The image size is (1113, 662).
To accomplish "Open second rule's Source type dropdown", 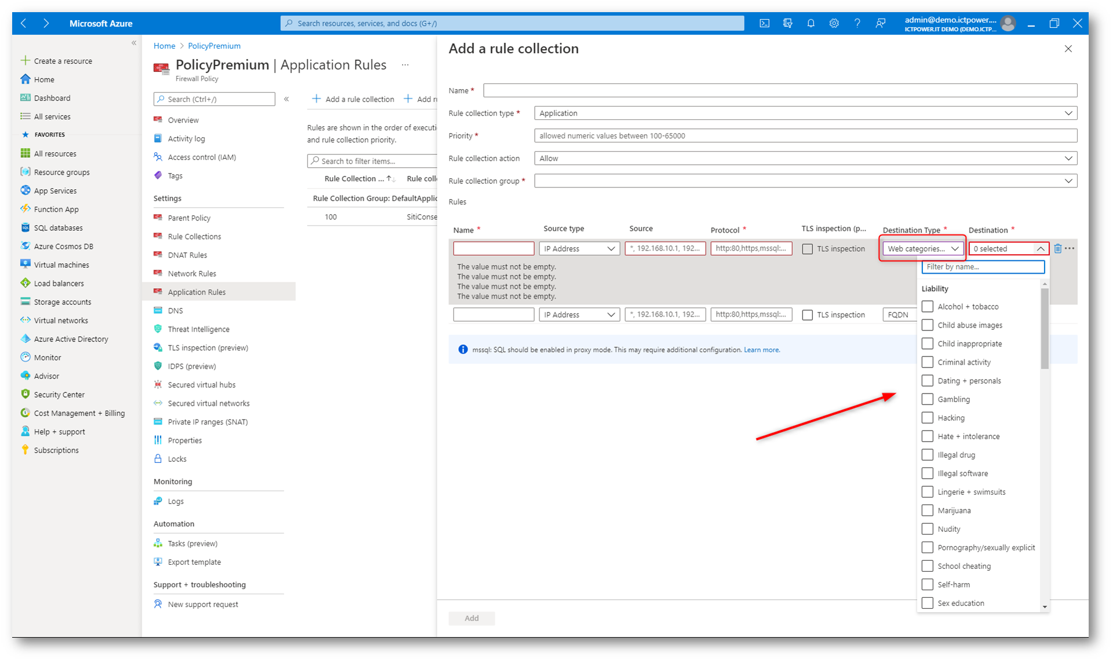I will tap(579, 314).
